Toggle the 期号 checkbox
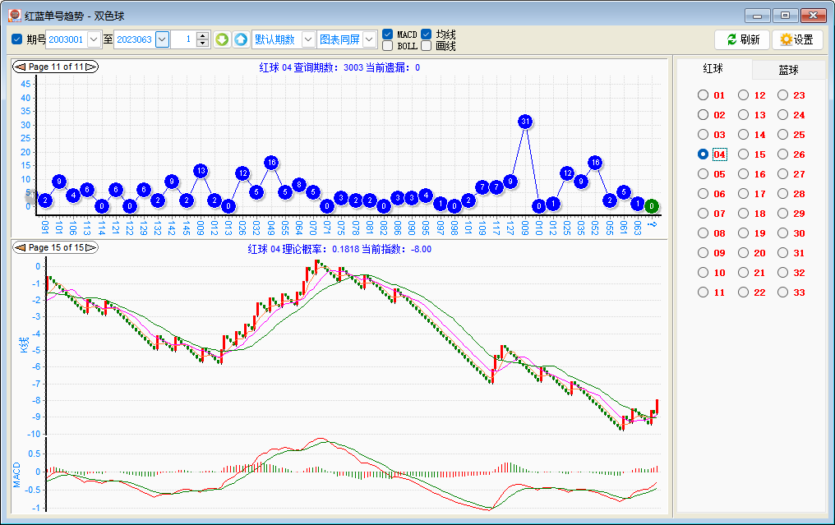 (17, 39)
